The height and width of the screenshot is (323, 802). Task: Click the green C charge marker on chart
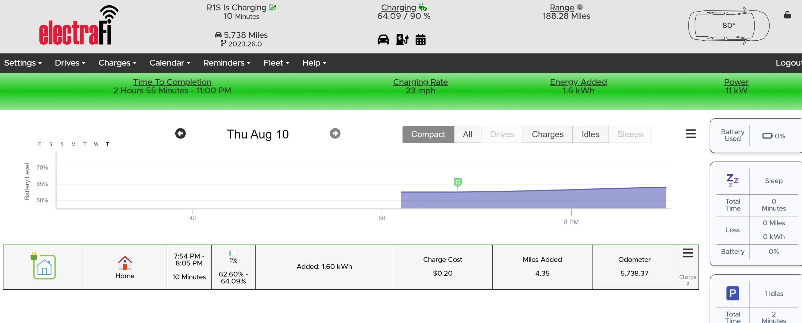coord(457,182)
